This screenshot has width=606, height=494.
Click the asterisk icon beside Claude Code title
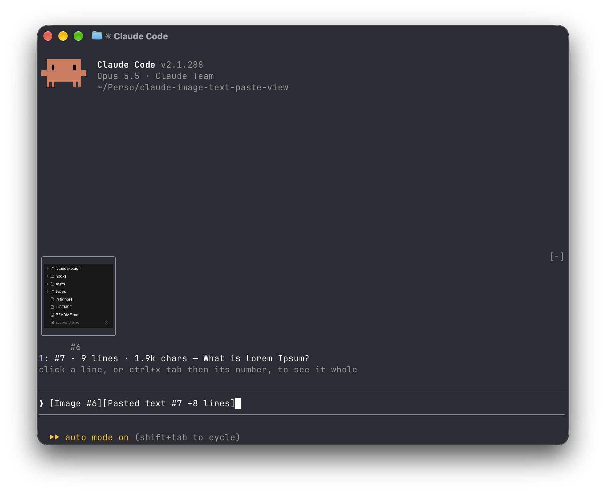[x=108, y=36]
